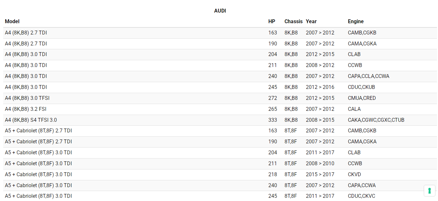The image size is (438, 201).
Task: Select the A4 3.0 TFSI model row
Action: tap(27, 98)
